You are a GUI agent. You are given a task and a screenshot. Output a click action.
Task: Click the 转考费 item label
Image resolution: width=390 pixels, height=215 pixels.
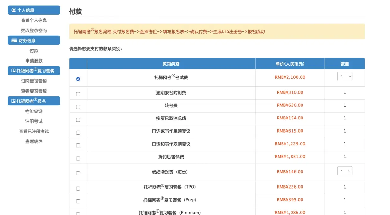[171, 105]
